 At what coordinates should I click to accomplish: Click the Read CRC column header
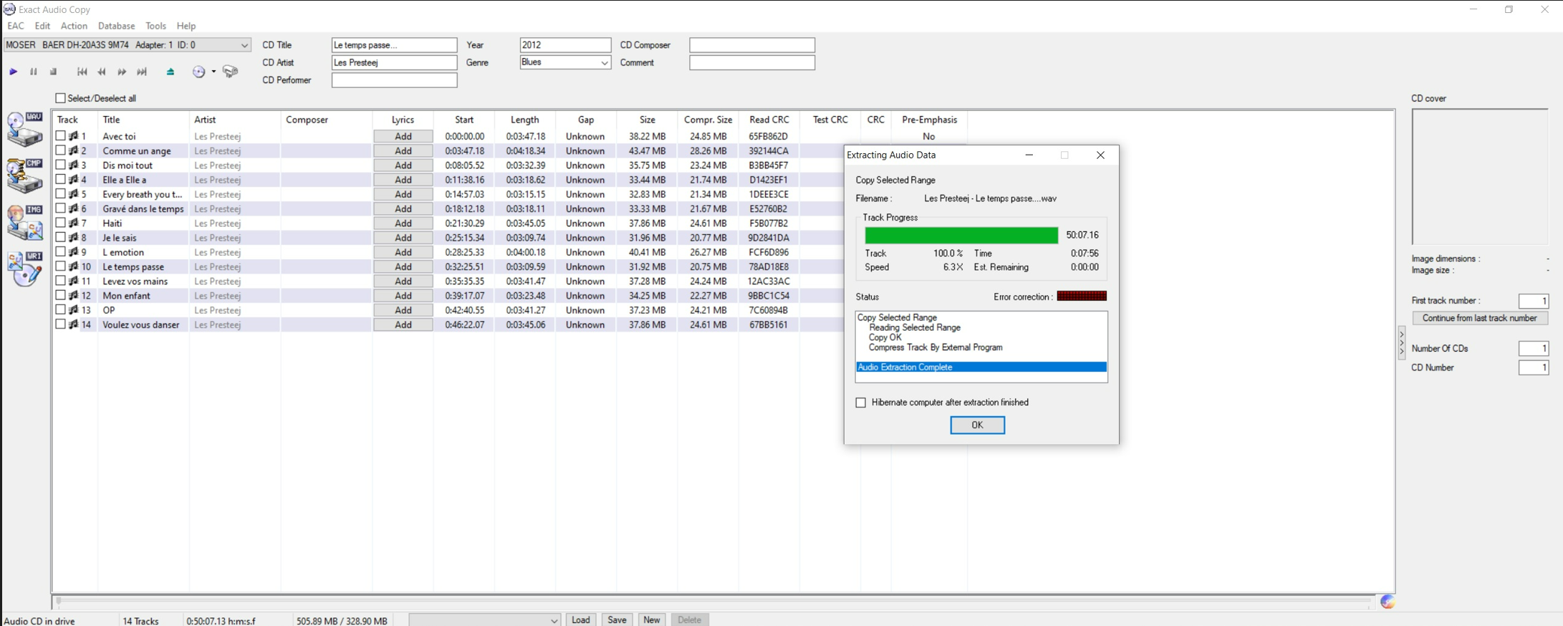(x=769, y=120)
